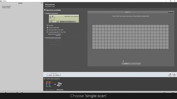Click the greyed button next to Misura

pyautogui.click(x=136, y=64)
